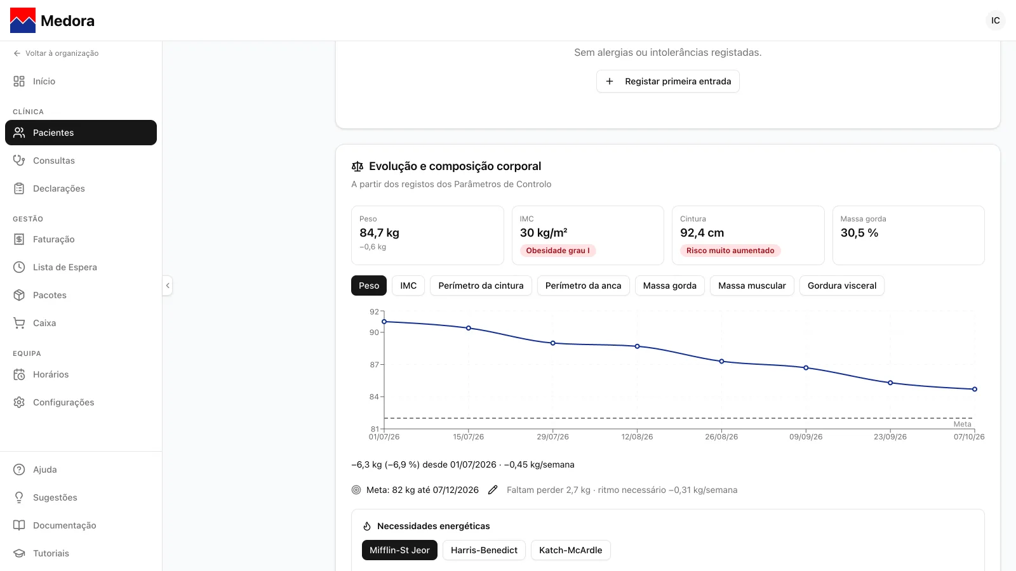
Task: Click the Cintura 92,4 cm summary card
Action: 748,235
